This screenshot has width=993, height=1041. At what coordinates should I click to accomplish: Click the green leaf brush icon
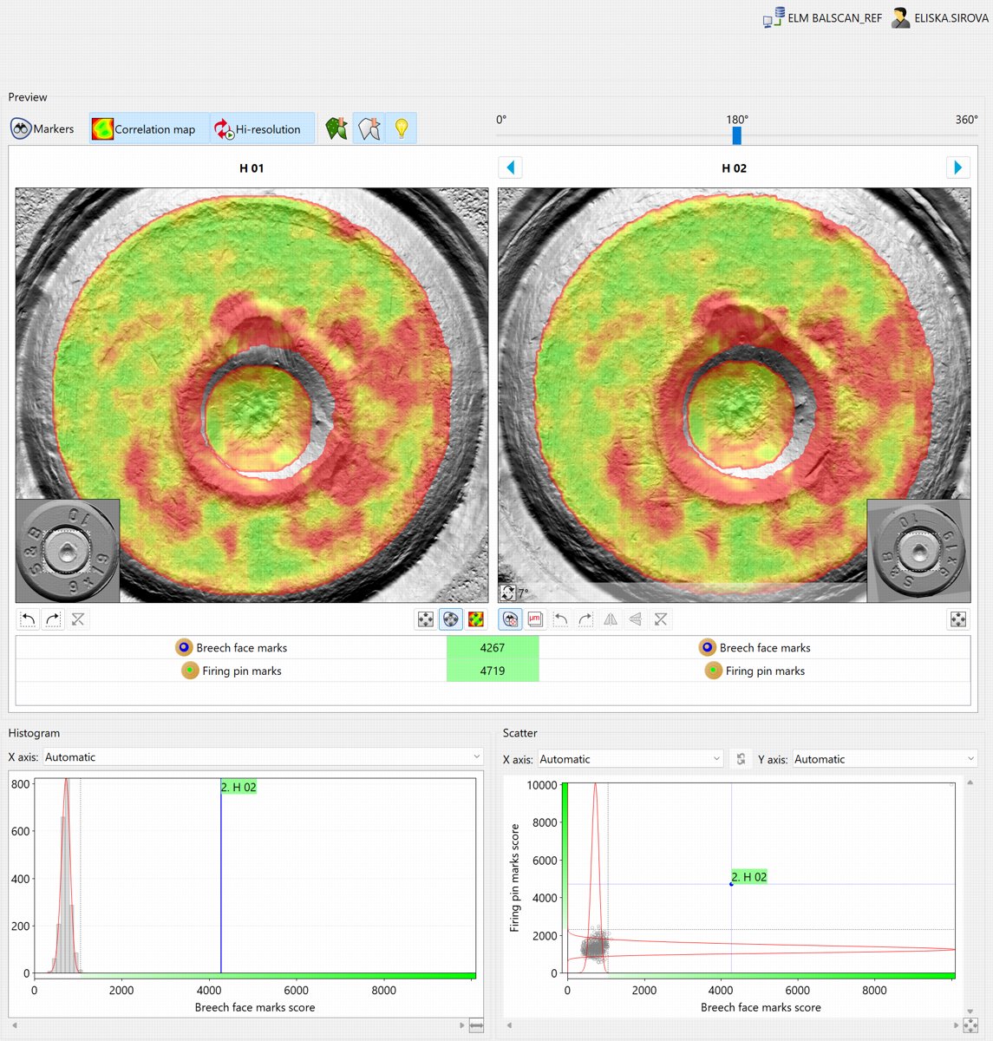point(336,129)
